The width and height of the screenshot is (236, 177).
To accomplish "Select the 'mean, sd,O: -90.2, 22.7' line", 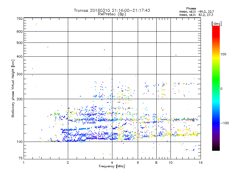I will [196, 12].
